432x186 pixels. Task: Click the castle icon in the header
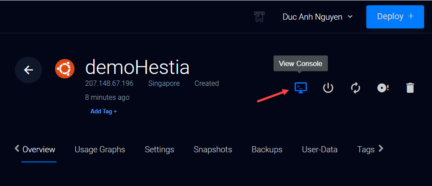(260, 17)
